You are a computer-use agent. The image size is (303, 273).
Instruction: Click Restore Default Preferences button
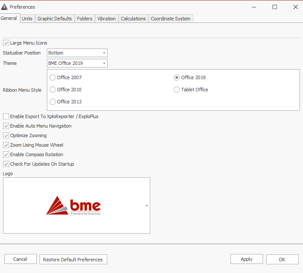tap(73, 260)
